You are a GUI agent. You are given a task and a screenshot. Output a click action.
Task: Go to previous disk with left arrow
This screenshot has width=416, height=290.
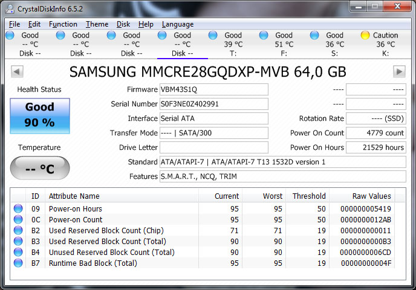(18, 71)
